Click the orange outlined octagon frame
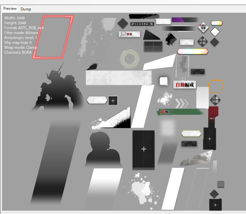The image size is (246, 214). (x=215, y=86)
